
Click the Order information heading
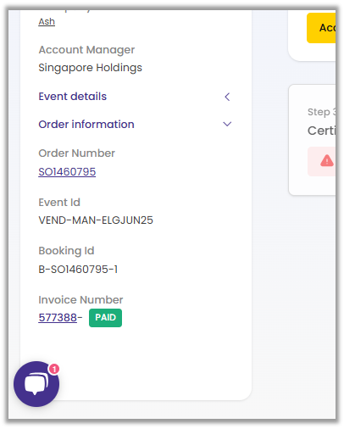[86, 125]
